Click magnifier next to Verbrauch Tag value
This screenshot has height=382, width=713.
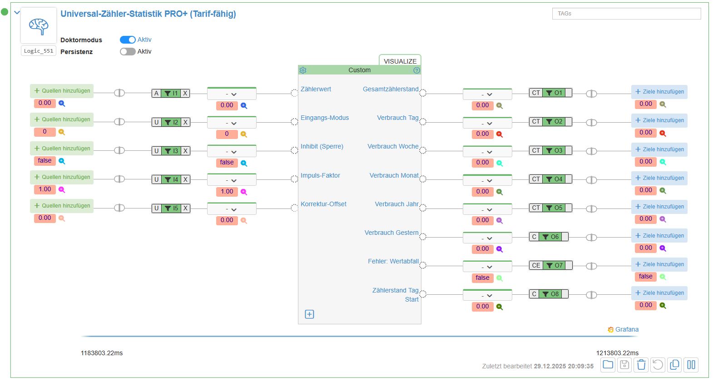[499, 134]
